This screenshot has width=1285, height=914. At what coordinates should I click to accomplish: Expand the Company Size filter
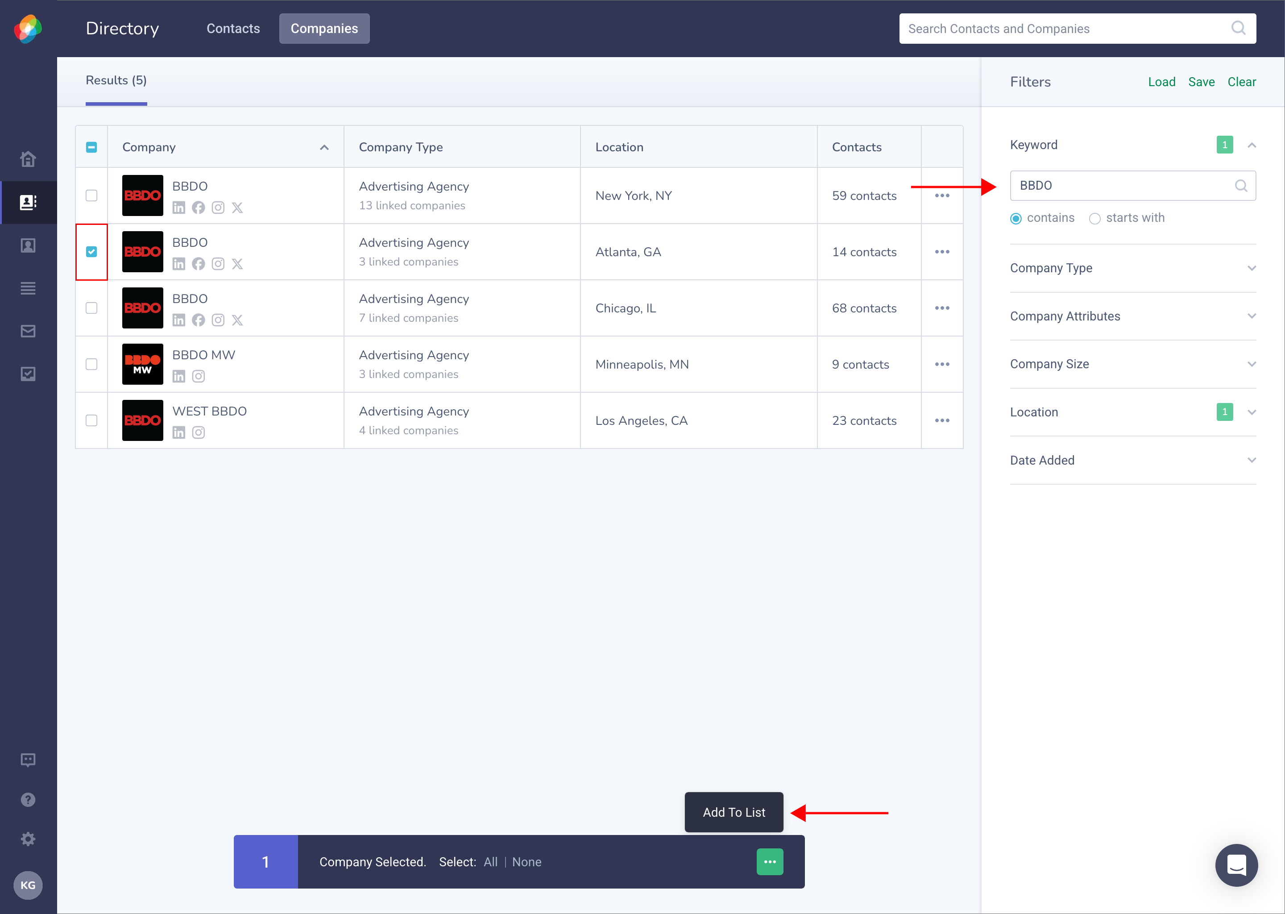point(1251,364)
